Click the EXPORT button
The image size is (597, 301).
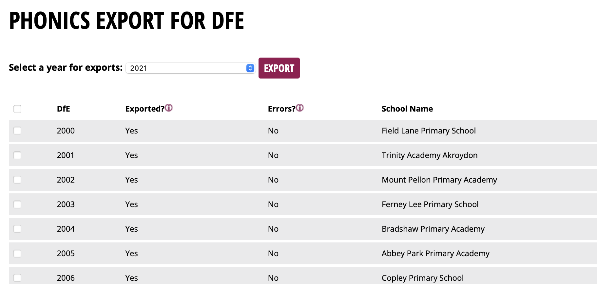click(x=279, y=68)
